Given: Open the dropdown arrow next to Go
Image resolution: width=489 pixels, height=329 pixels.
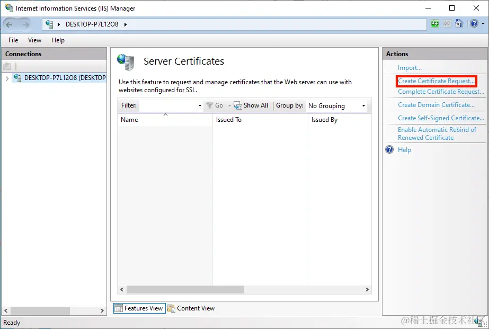Looking at the screenshot, I should tap(229, 105).
